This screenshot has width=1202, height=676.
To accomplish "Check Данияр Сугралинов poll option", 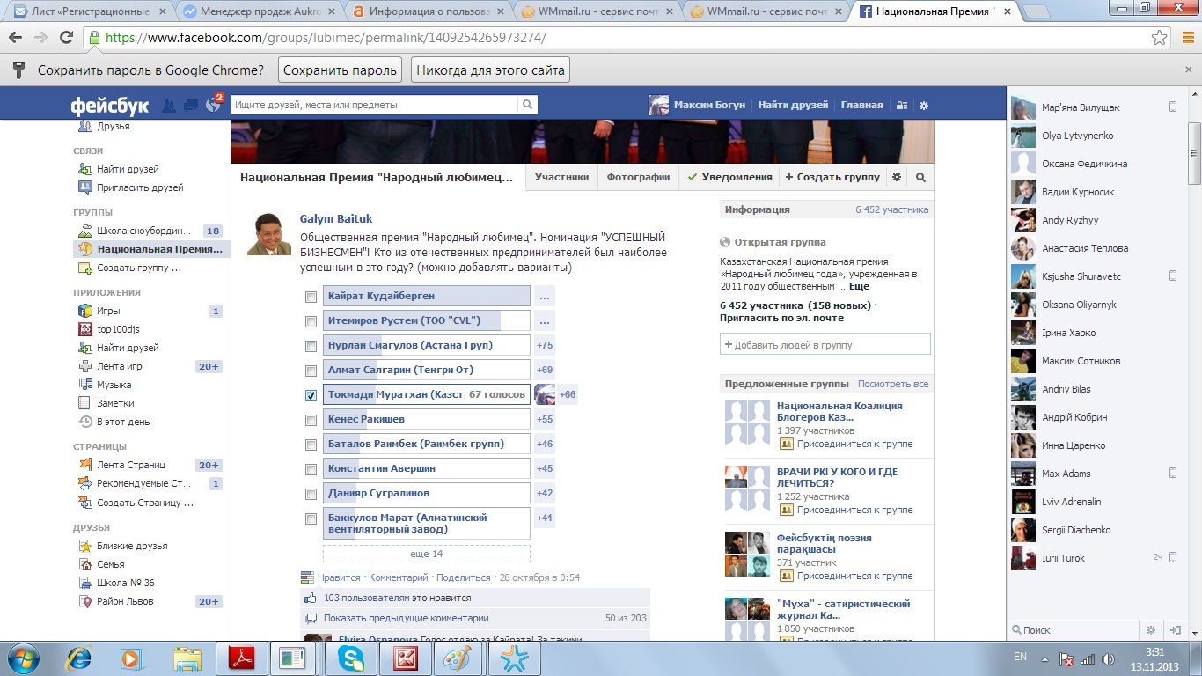I will [x=311, y=494].
